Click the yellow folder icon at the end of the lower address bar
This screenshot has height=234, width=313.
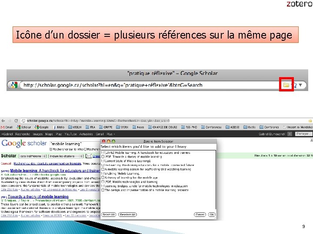310,121
